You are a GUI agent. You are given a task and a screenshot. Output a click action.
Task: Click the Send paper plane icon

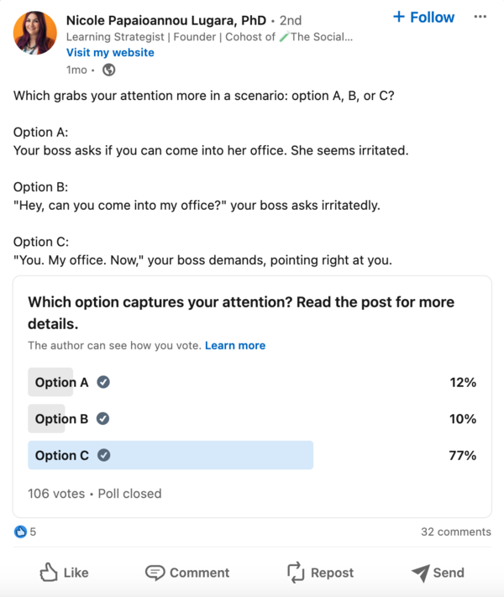click(420, 573)
